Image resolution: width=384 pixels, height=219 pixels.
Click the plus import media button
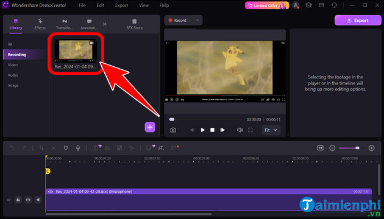pos(150,127)
